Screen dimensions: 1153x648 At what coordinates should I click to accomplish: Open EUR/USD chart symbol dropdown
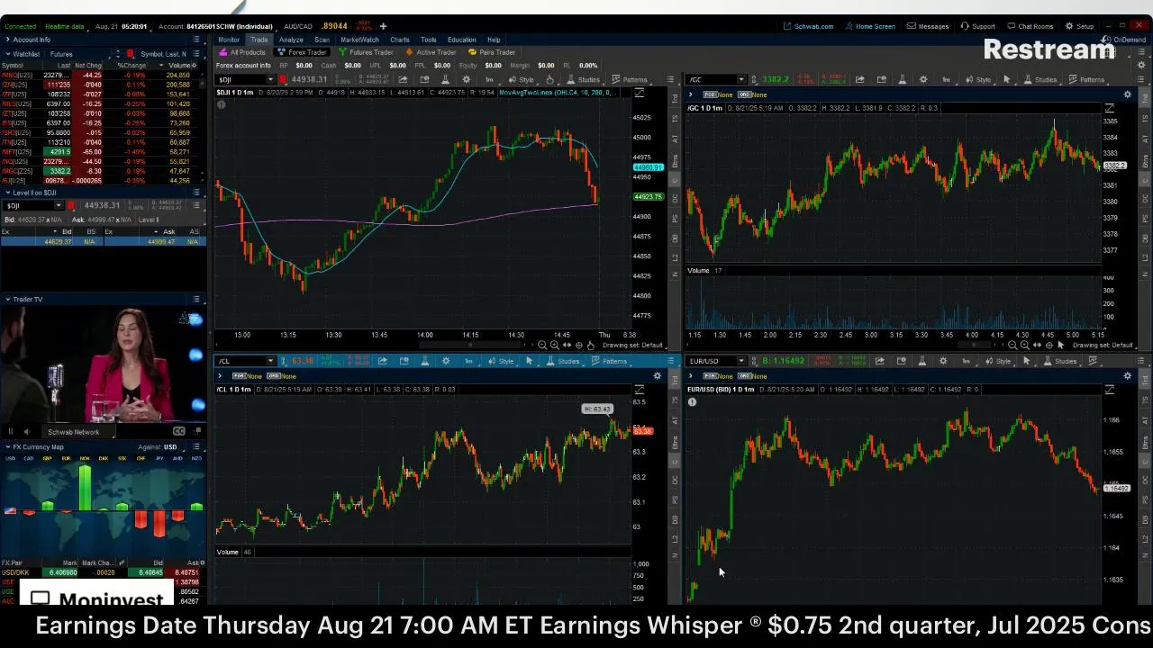point(741,361)
